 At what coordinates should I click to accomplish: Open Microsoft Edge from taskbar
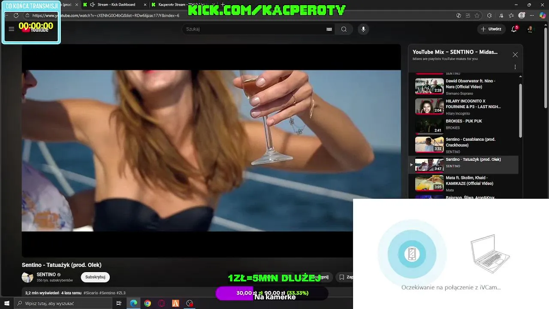tap(133, 303)
